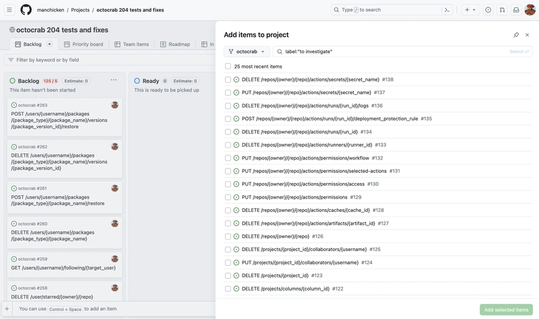Open the Projects breadcrumb link

[x=80, y=10]
